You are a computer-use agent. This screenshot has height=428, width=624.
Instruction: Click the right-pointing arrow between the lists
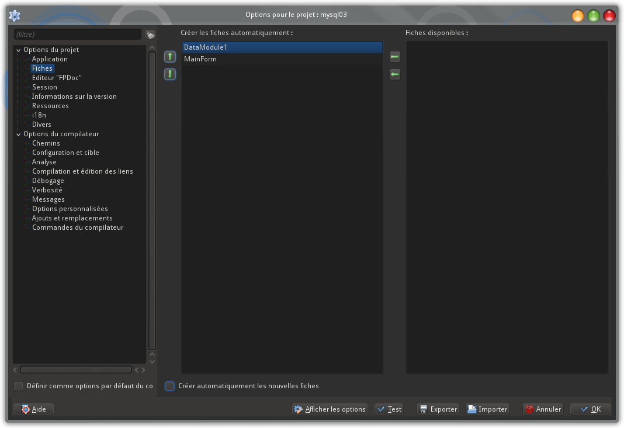[x=395, y=57]
